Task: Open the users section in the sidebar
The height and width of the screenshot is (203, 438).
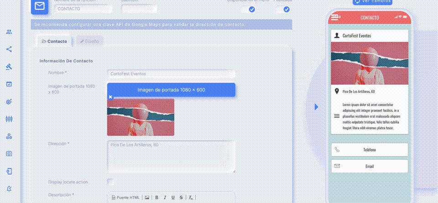Action: pos(9,32)
